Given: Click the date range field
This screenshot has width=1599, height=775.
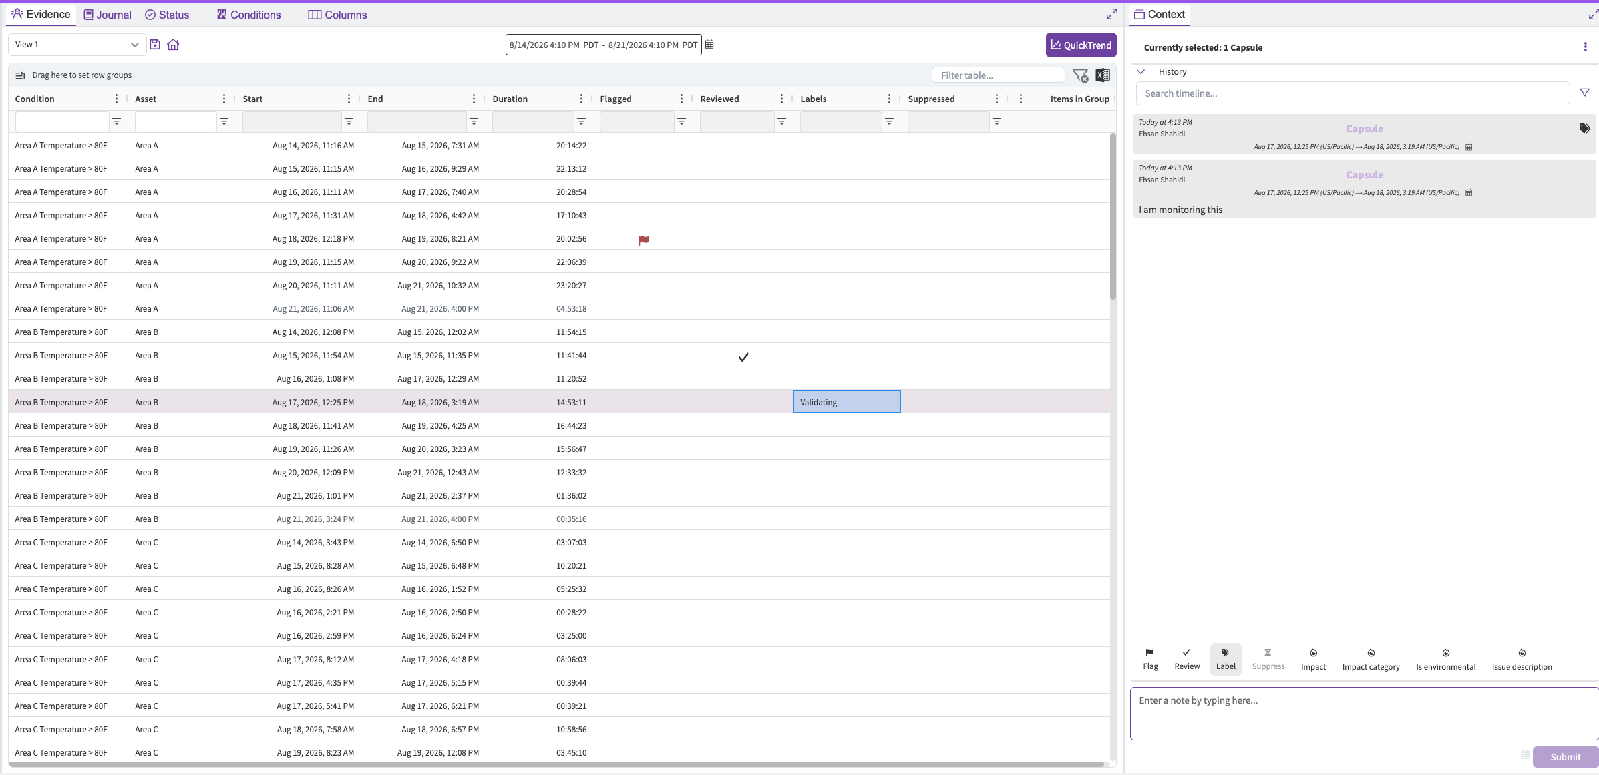Looking at the screenshot, I should [x=603, y=45].
